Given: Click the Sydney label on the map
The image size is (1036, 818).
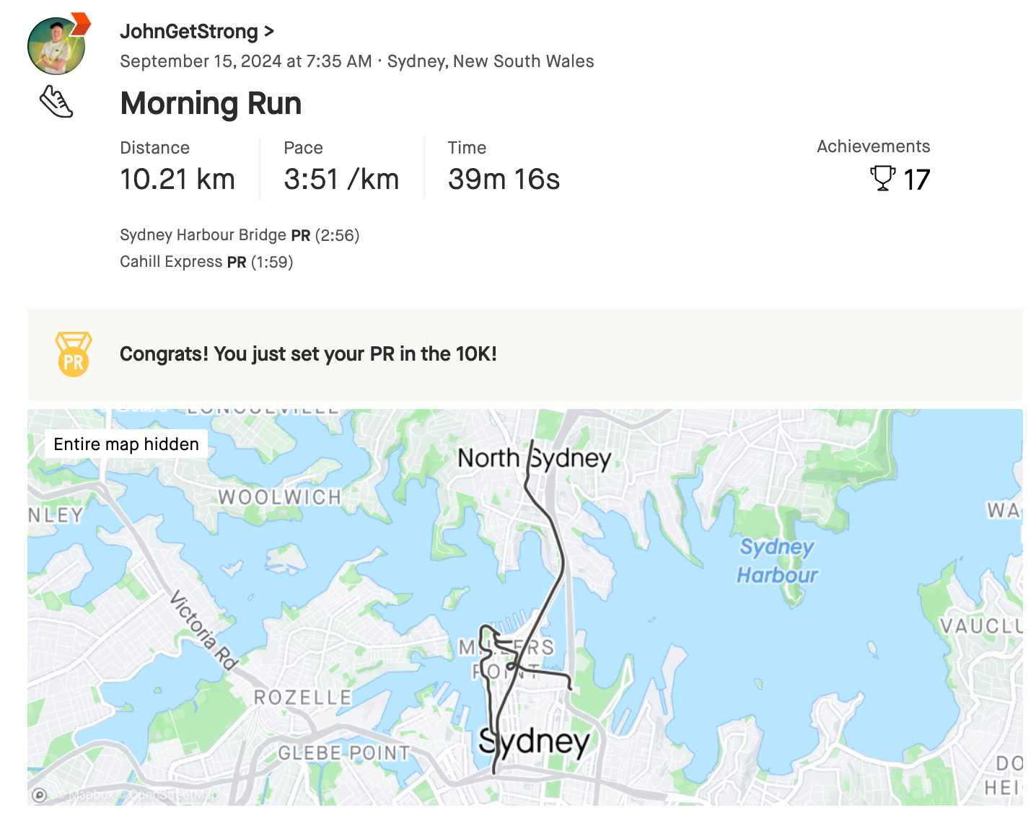Looking at the screenshot, I should [535, 742].
